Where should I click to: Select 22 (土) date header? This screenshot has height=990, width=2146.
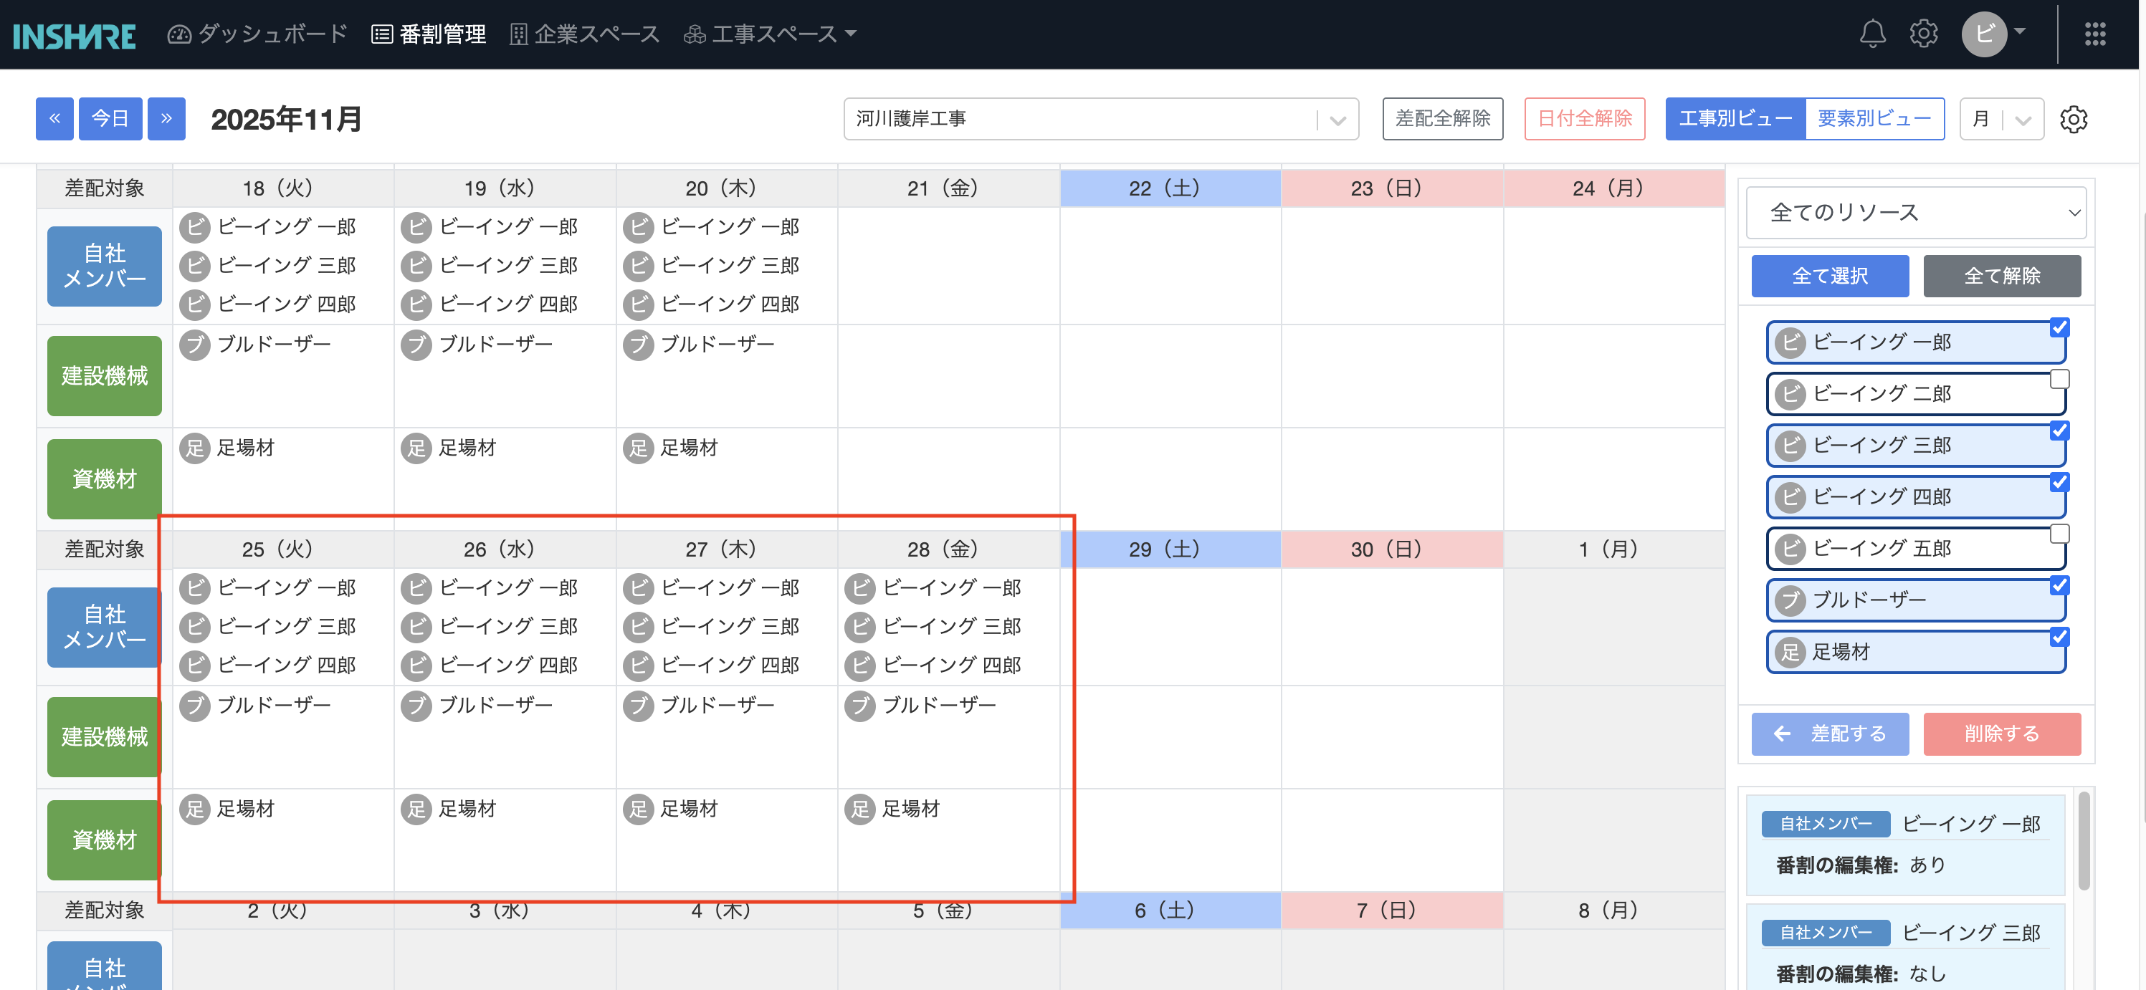pyautogui.click(x=1170, y=189)
